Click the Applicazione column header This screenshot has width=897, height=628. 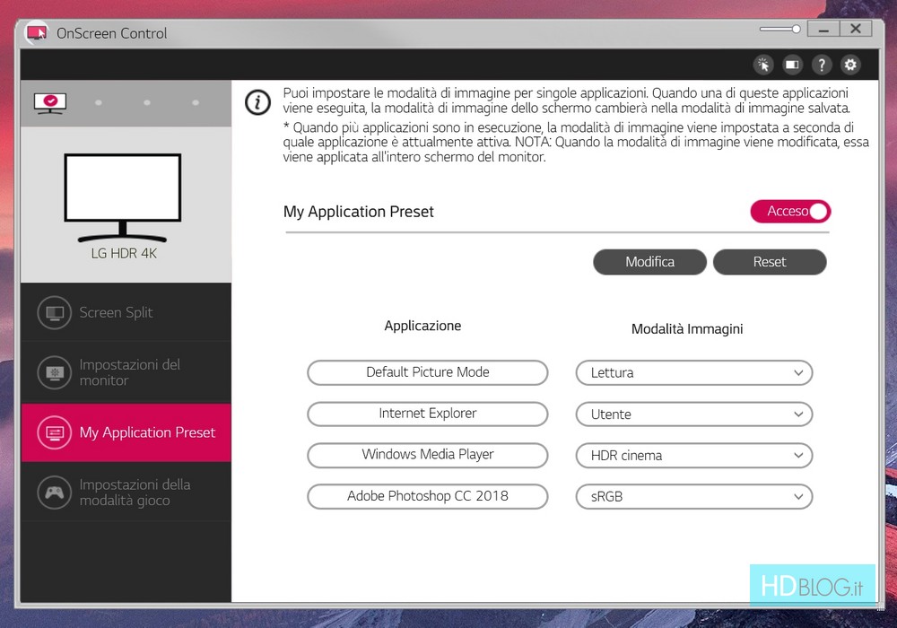pos(422,326)
